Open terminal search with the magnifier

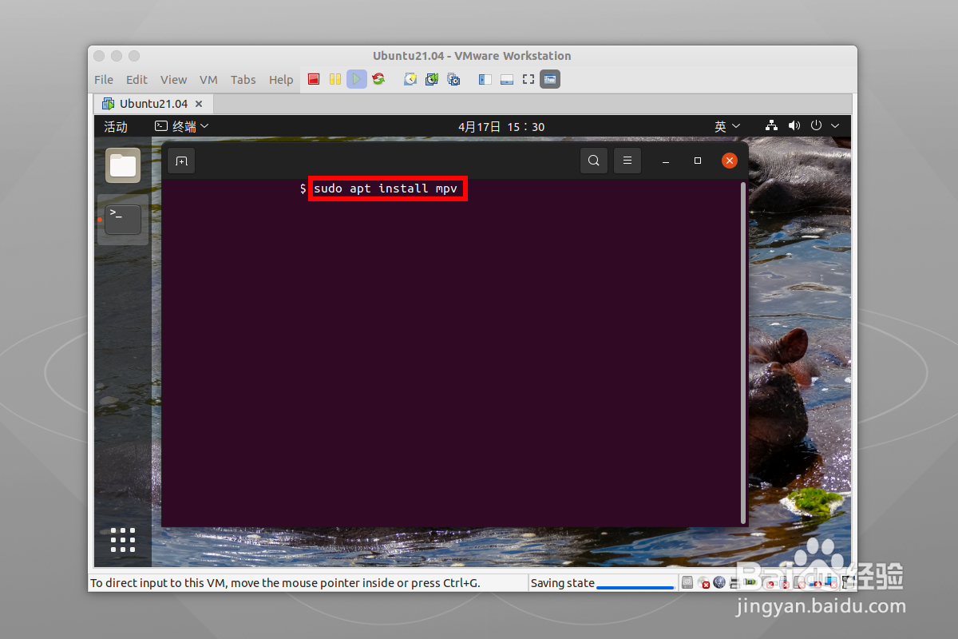coord(593,160)
